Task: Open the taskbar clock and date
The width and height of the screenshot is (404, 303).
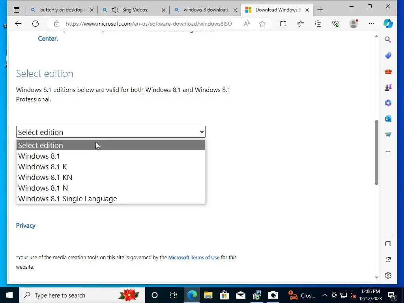Action: pos(370,295)
